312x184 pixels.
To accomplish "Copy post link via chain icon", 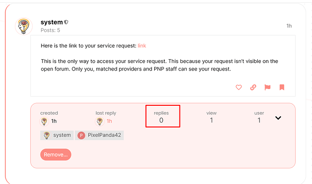I will coord(253,87).
